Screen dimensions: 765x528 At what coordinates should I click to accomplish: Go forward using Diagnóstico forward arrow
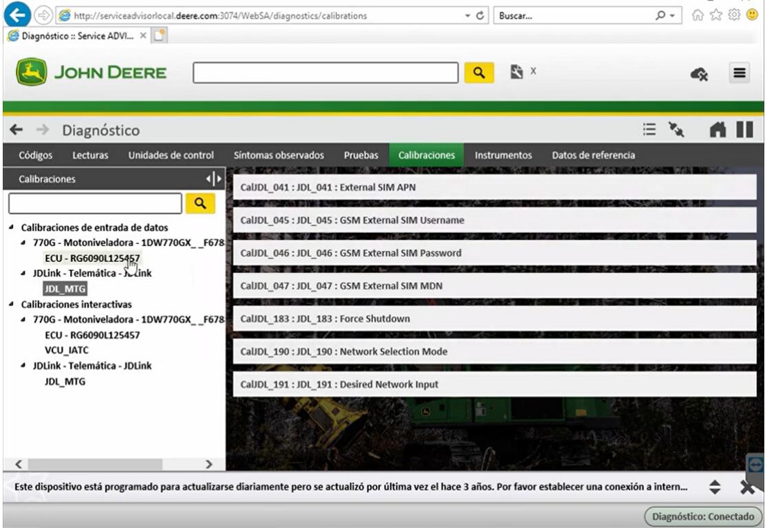pyautogui.click(x=43, y=130)
